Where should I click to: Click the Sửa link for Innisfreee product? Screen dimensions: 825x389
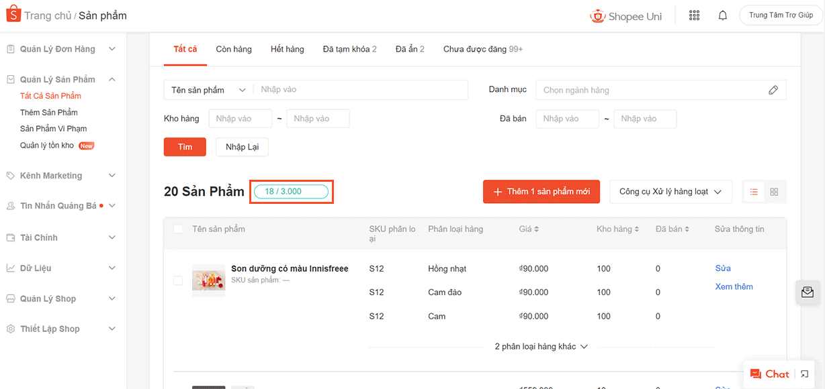click(x=723, y=268)
